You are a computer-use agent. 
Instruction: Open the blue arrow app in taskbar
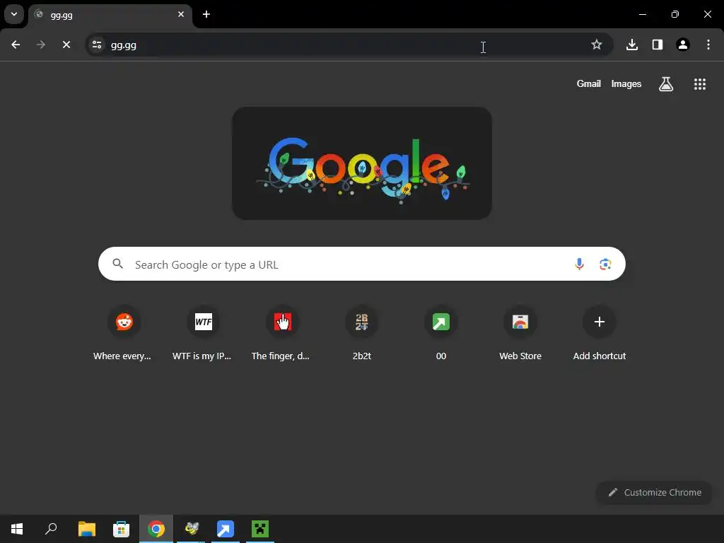click(x=226, y=529)
